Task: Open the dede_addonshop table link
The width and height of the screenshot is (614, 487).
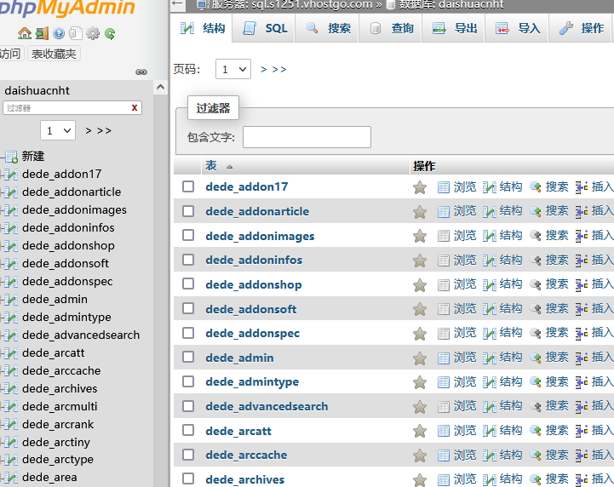Action: coord(254,284)
